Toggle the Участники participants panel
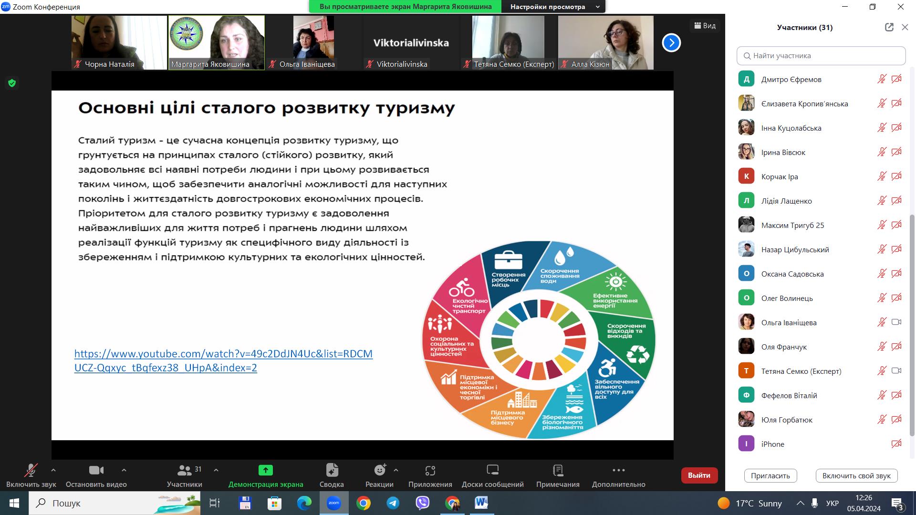The height and width of the screenshot is (515, 916). [185, 471]
